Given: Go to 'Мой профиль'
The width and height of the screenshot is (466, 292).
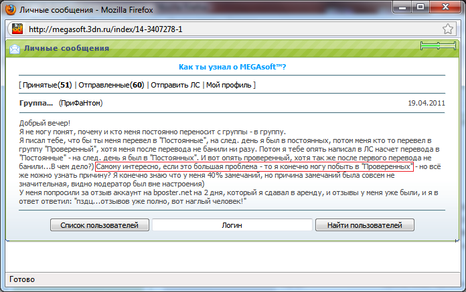Looking at the screenshot, I should (228, 85).
